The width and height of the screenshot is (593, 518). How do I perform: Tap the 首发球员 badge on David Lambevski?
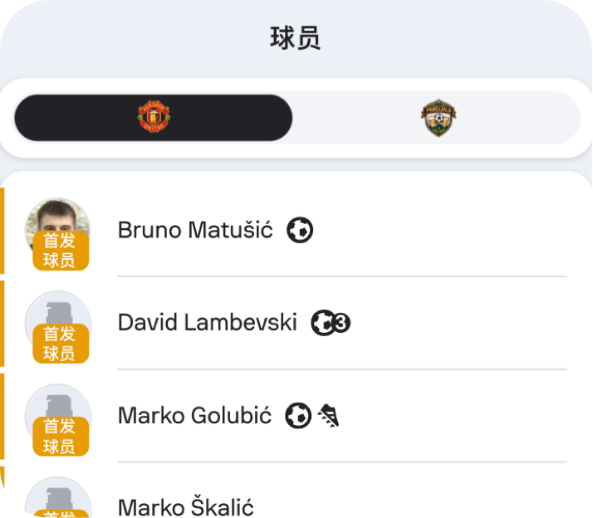coord(60,344)
